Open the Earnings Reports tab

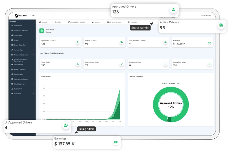click(114, 22)
